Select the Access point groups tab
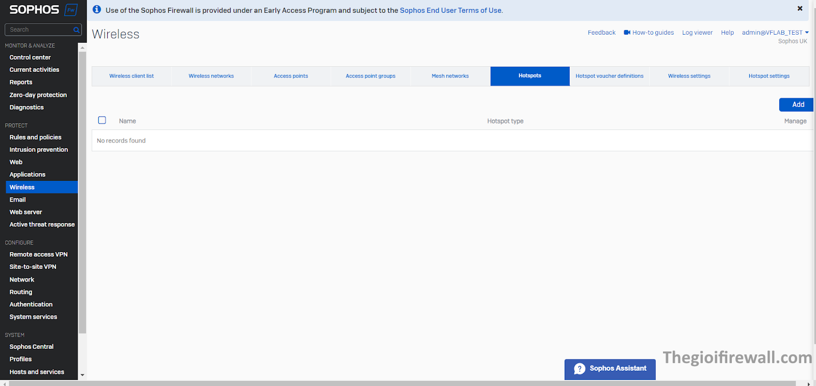Screen dimensions: 816x386 (370, 76)
